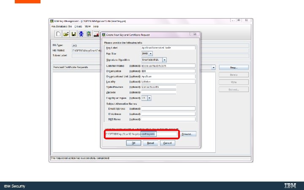Click the DNS Name input field
The width and height of the screenshot is (304, 190).
(168, 119)
